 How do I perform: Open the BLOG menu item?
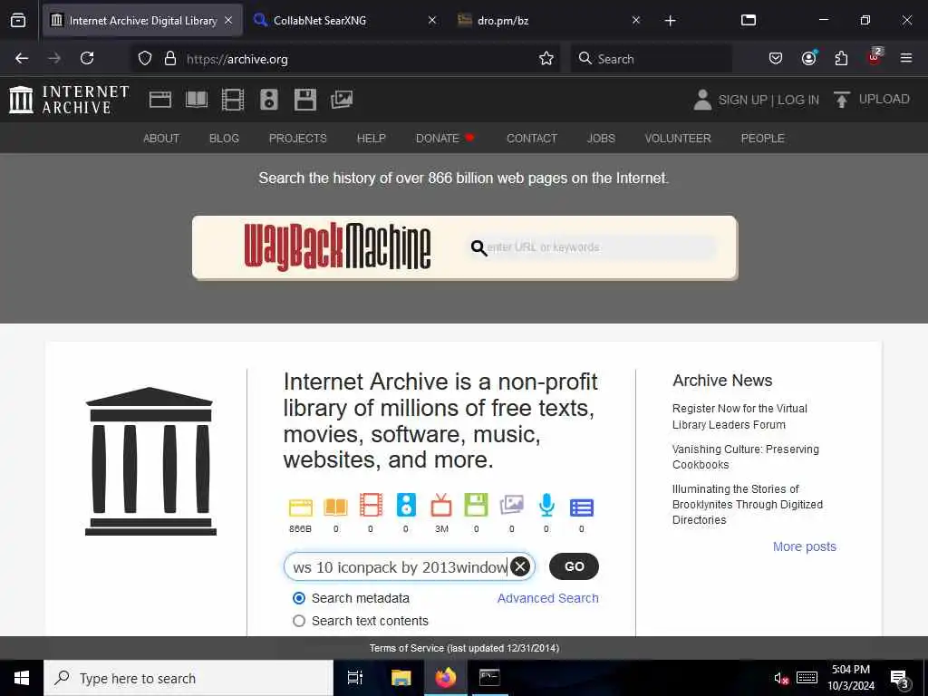(224, 139)
